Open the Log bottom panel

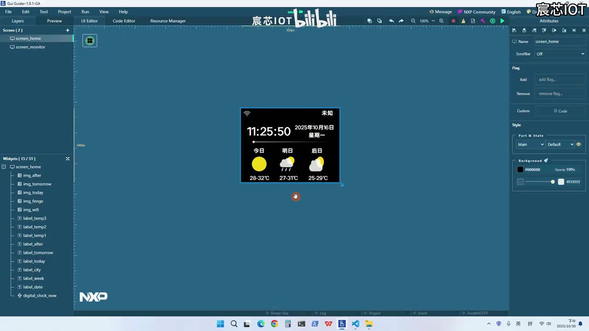click(320, 313)
